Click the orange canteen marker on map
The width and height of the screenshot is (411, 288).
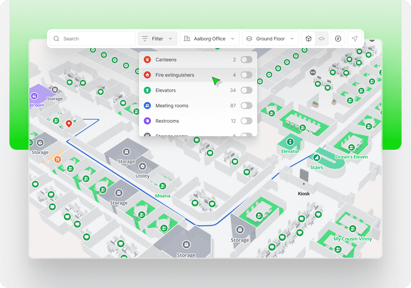click(58, 159)
